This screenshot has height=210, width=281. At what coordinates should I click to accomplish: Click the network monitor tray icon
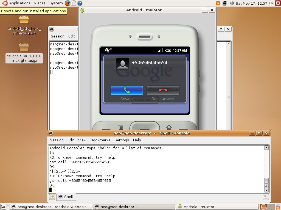pos(224,3)
